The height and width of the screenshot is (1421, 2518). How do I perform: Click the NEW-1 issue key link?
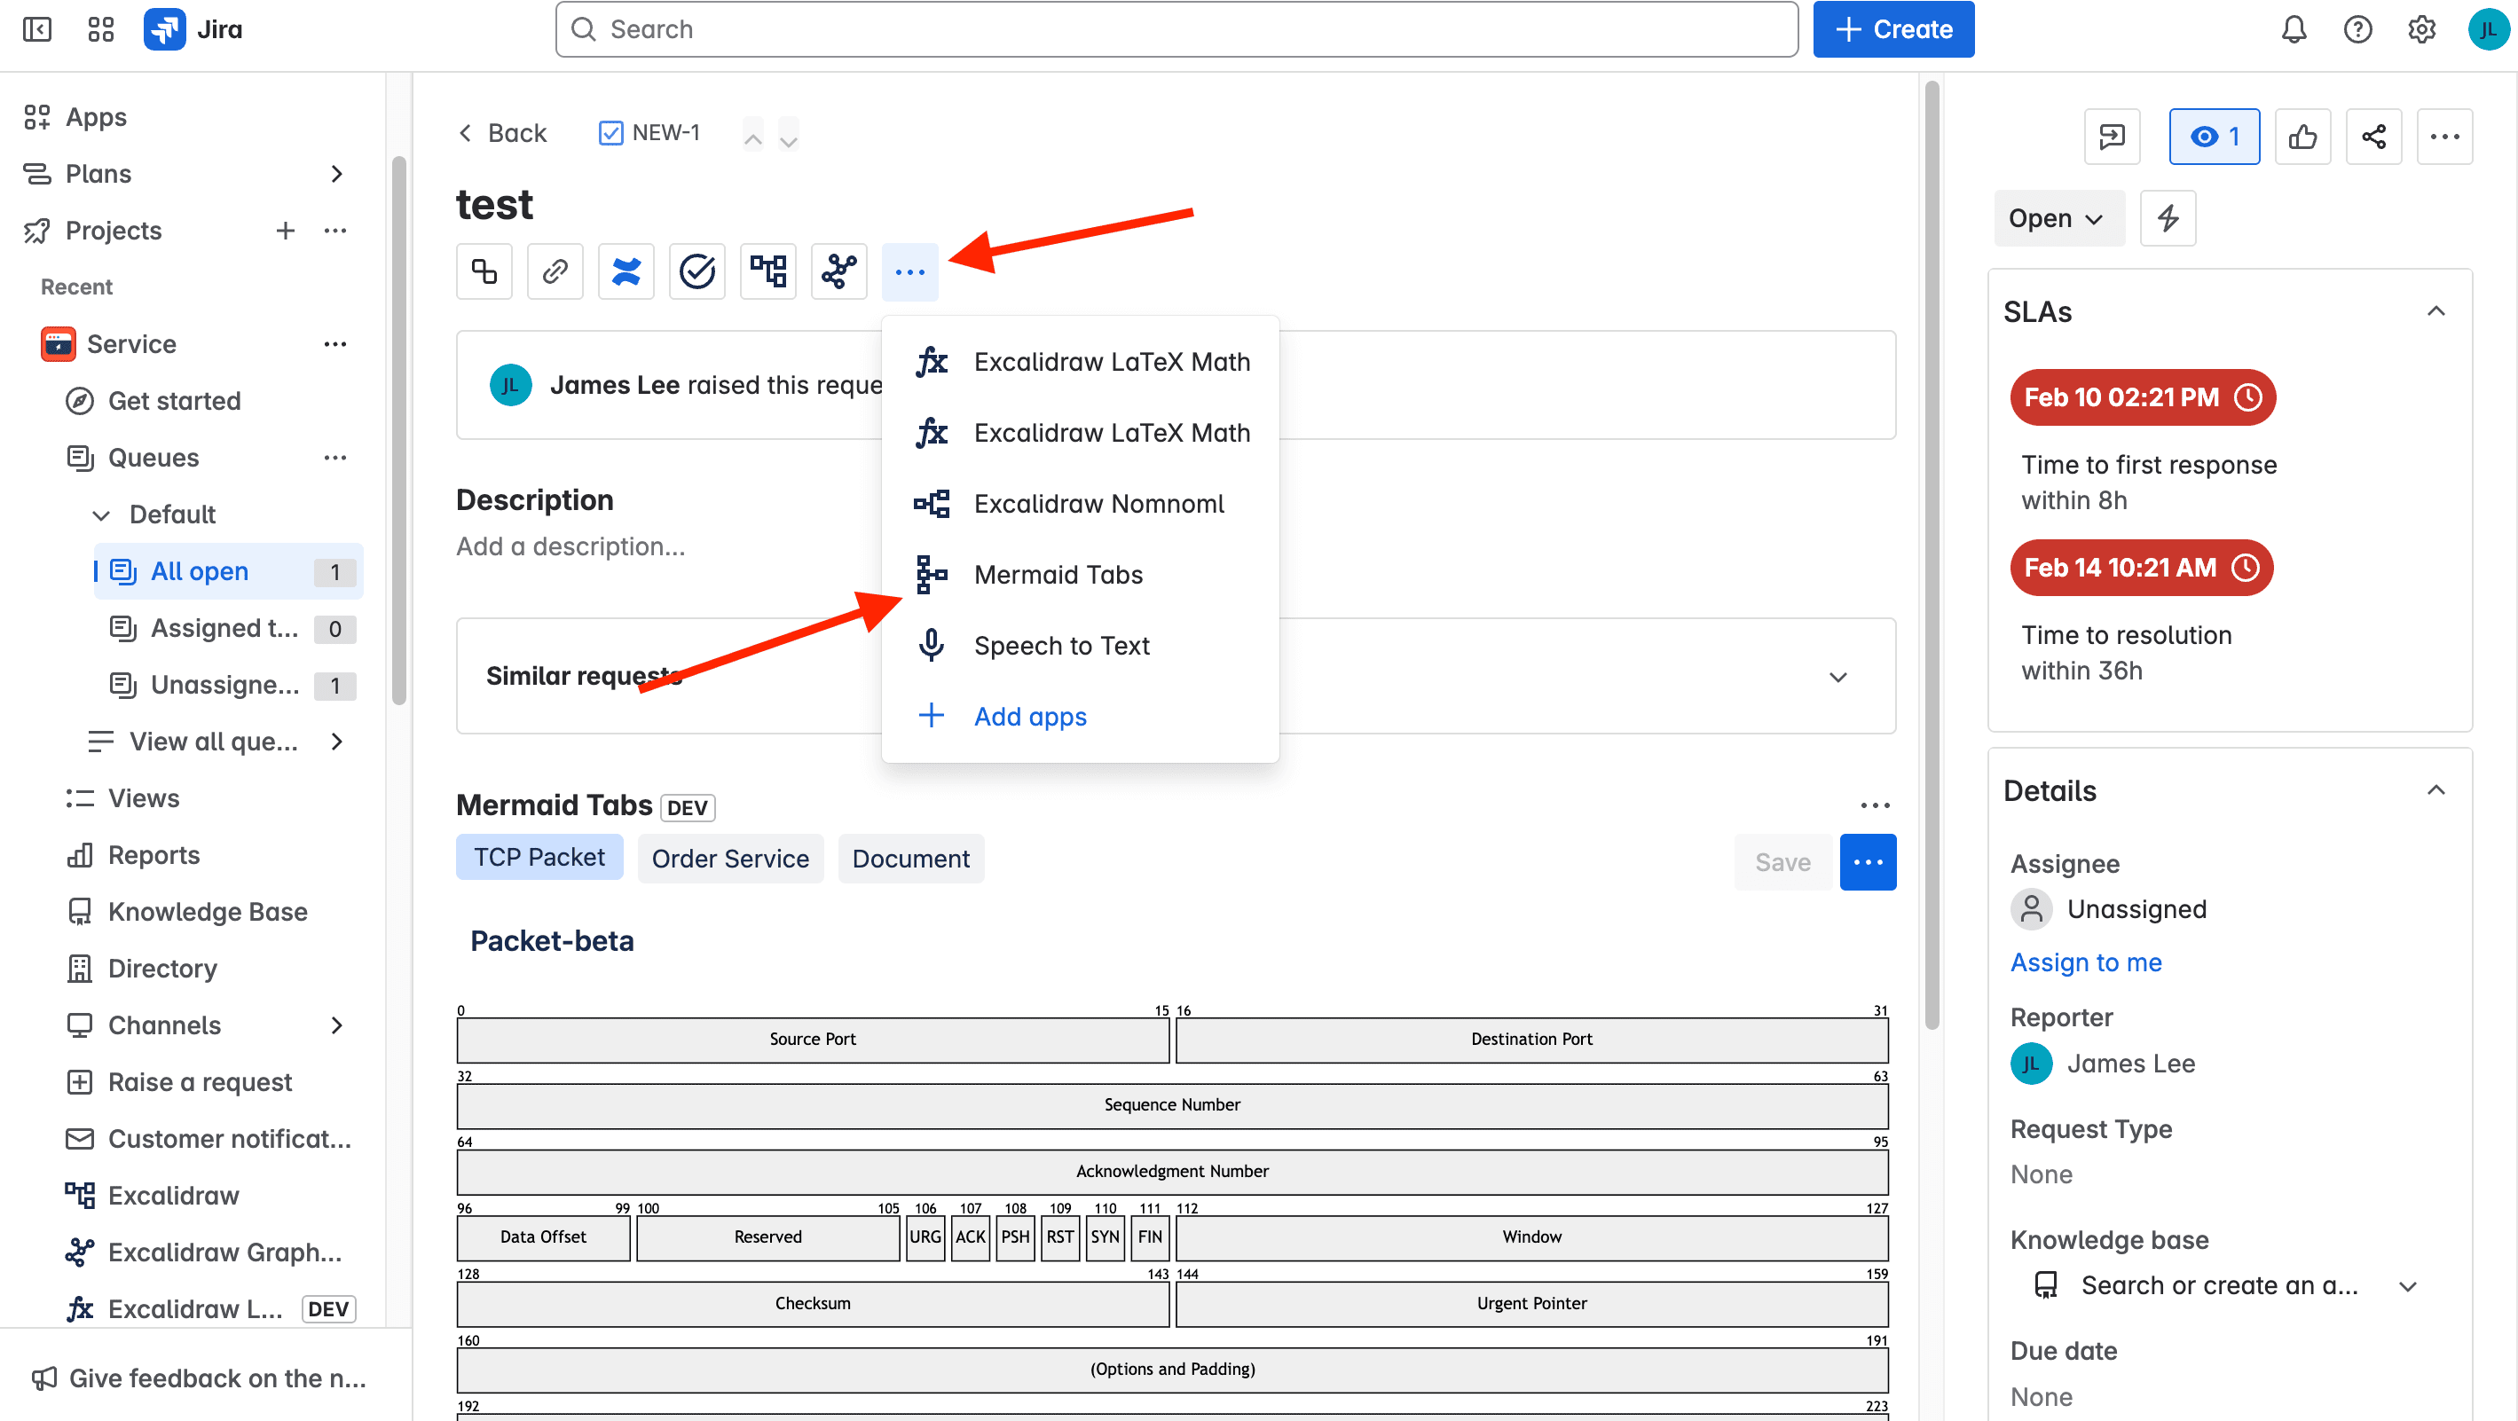(x=665, y=133)
